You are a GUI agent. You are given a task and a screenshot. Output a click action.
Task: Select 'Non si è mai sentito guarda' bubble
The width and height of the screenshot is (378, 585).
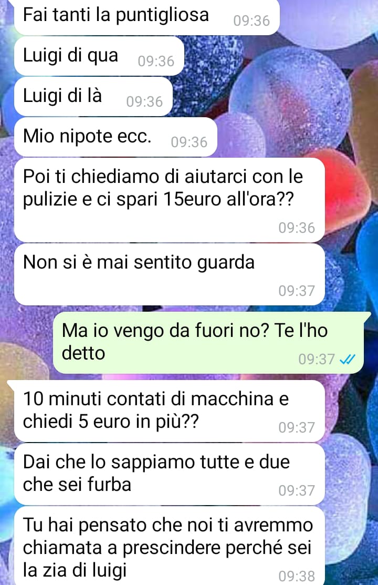click(169, 274)
